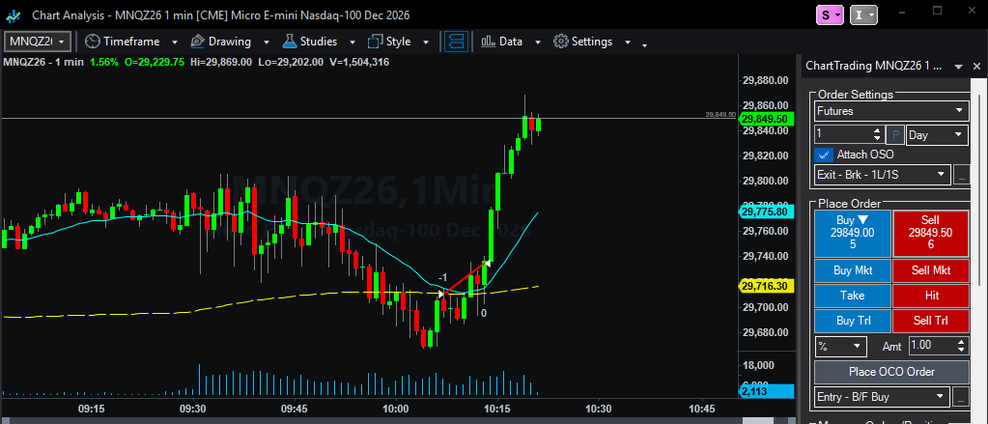Click the Hit button
This screenshot has height=424, width=988.
point(930,296)
